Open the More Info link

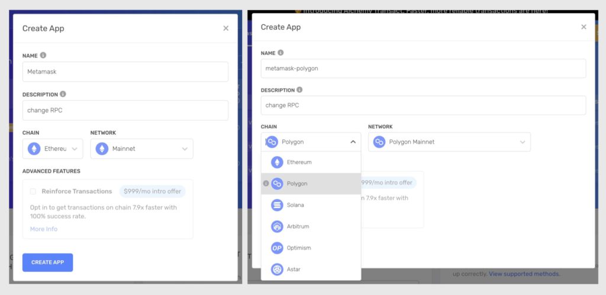coord(44,229)
